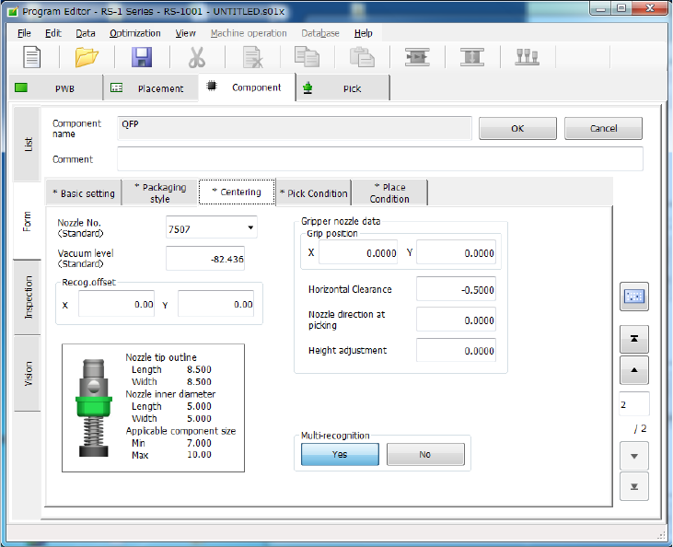
Task: Open the Data menu
Action: (86, 33)
